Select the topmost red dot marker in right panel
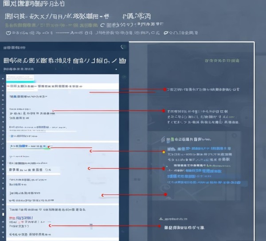 click(x=164, y=89)
